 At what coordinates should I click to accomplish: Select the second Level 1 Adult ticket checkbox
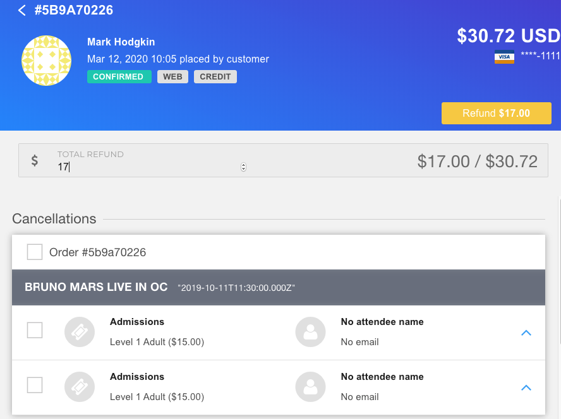(x=35, y=385)
